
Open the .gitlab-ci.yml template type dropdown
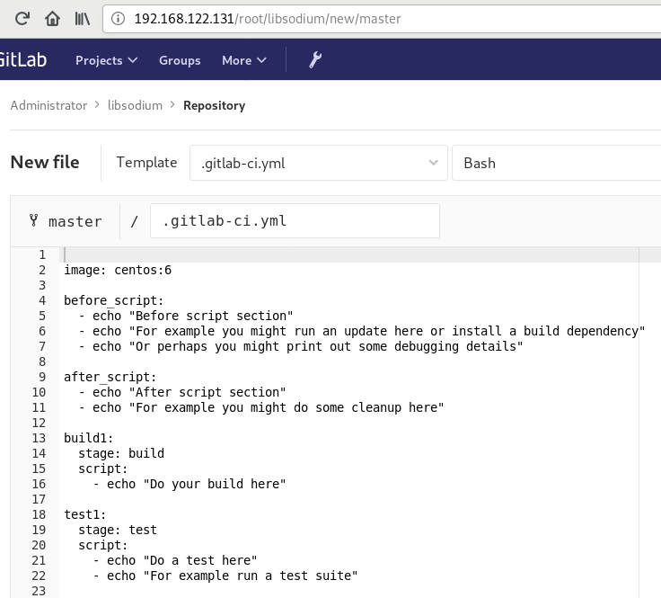click(318, 164)
